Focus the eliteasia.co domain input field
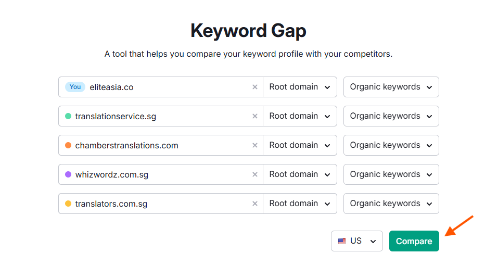498x266 pixels. [x=167, y=87]
